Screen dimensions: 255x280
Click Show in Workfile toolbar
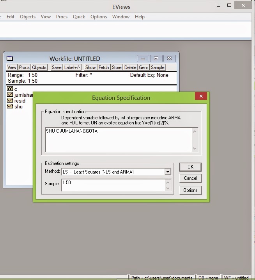click(x=90, y=67)
